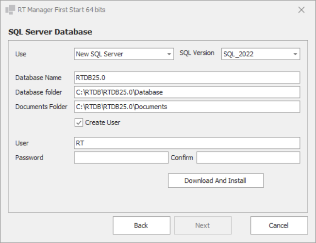Viewport: 316px width, 243px height.
Task: Click the Create User checkbox label
Action: point(102,123)
